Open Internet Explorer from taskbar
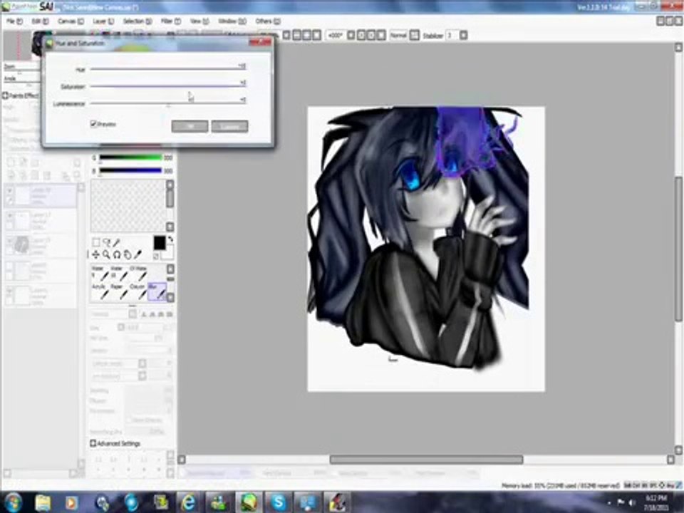The height and width of the screenshot is (513, 684). (188, 502)
